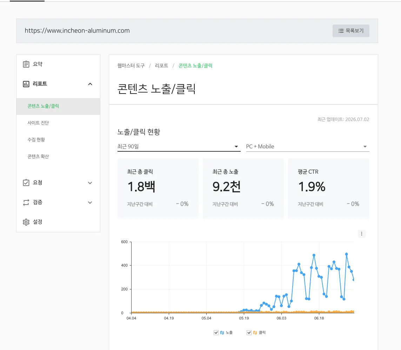Image resolution: width=401 pixels, height=350 pixels.
Task: Go to 요약 menu item
Action: click(x=38, y=64)
